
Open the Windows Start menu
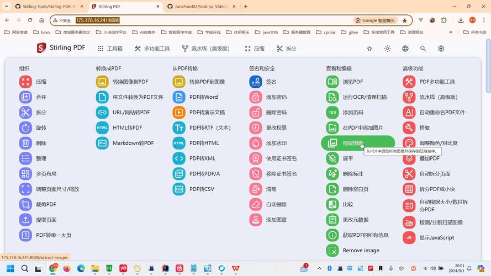pyautogui.click(x=10, y=268)
